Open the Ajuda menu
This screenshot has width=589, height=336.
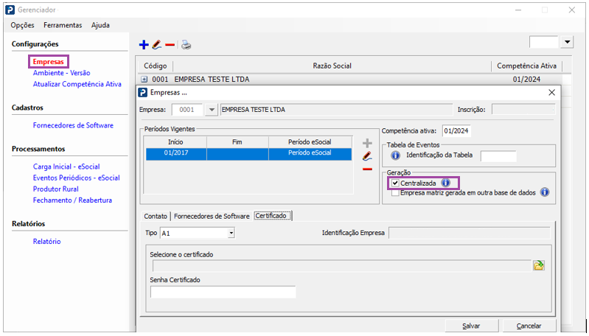(x=100, y=25)
